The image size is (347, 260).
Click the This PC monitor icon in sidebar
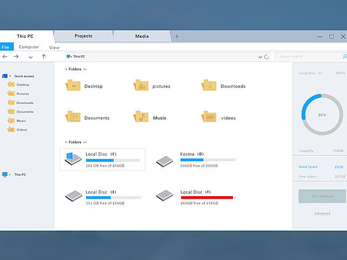(x=5, y=175)
